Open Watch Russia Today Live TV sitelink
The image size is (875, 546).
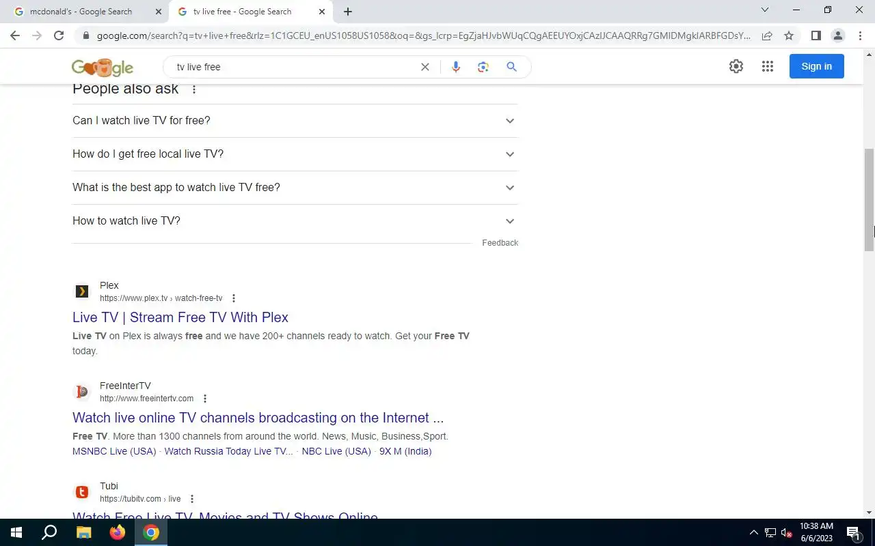(x=229, y=451)
